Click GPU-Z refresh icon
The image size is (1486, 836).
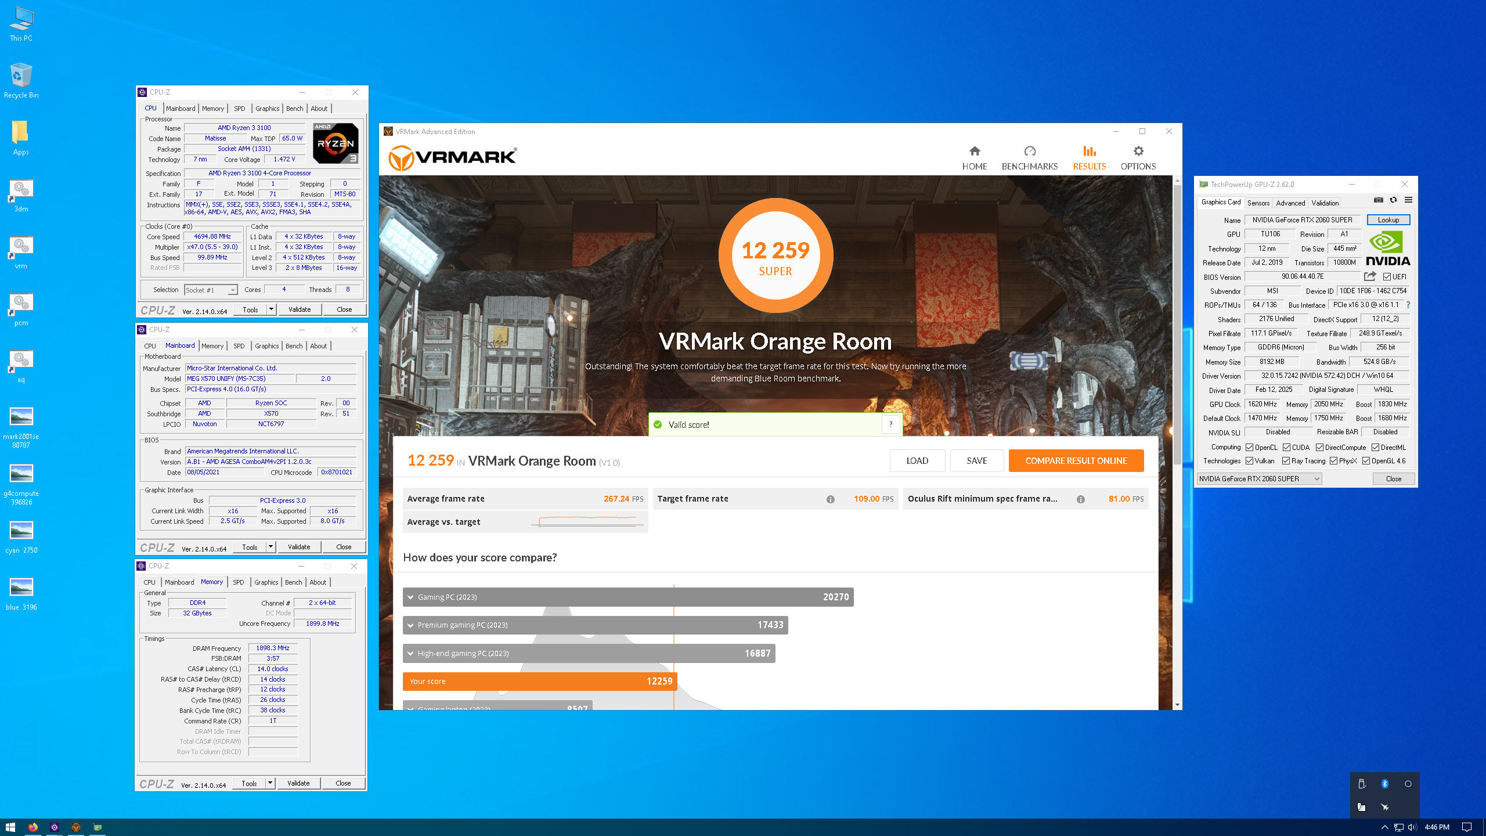point(1393,200)
